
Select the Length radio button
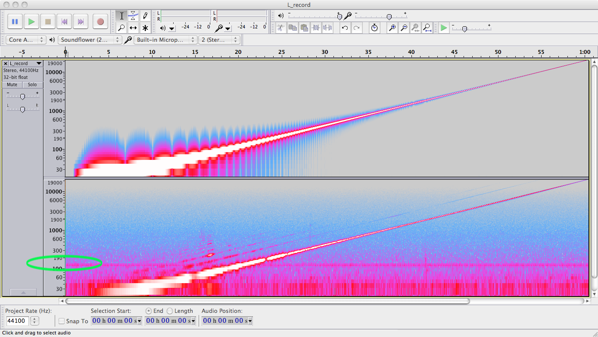tap(170, 311)
